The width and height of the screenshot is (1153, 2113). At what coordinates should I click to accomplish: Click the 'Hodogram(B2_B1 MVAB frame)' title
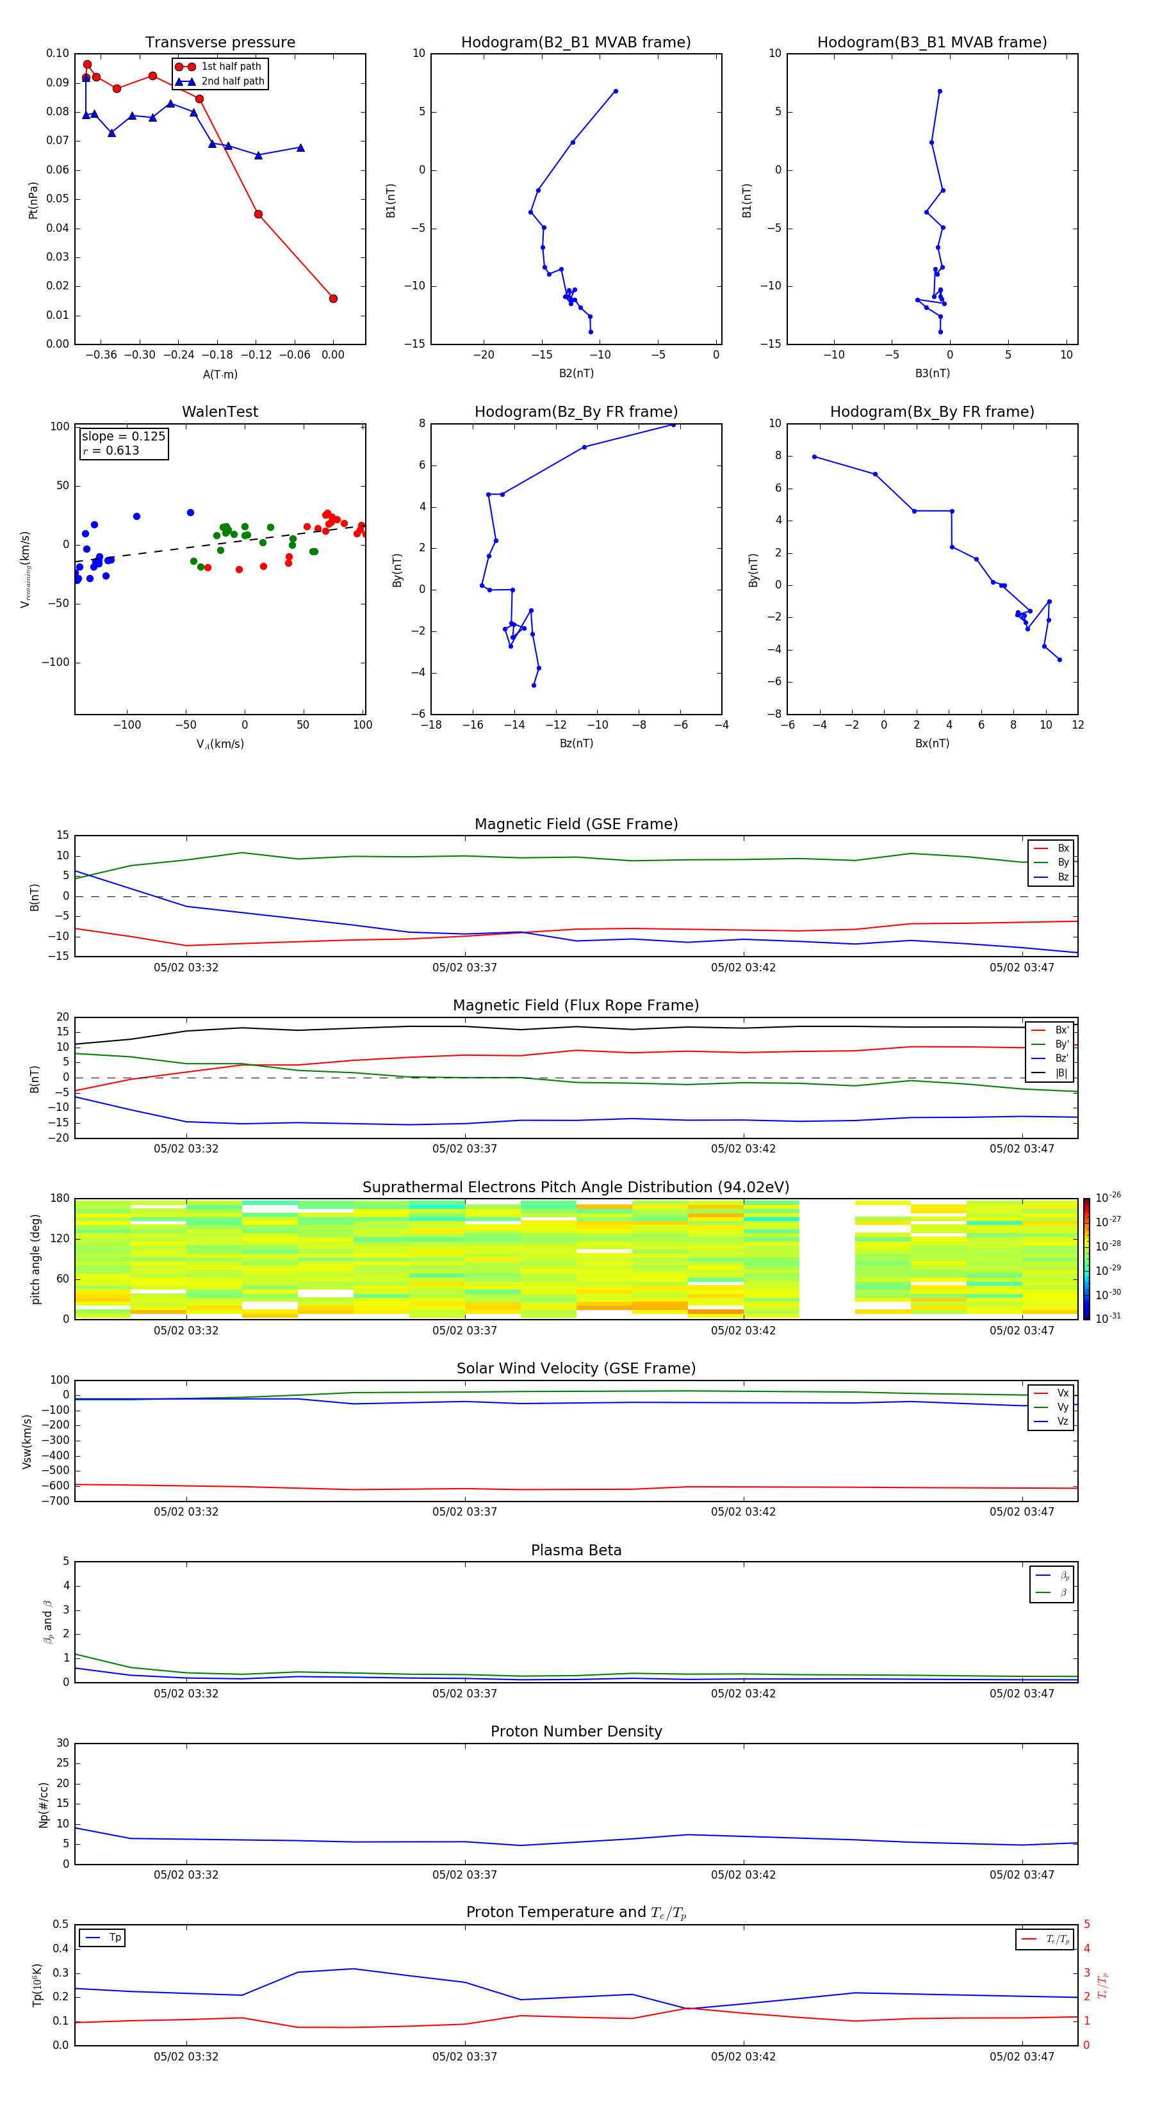tap(576, 43)
